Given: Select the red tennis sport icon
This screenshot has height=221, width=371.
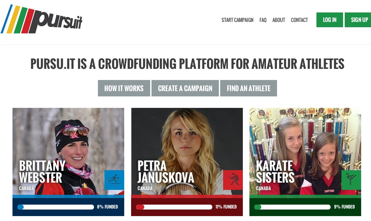Looking at the screenshot, I should click(x=233, y=180).
